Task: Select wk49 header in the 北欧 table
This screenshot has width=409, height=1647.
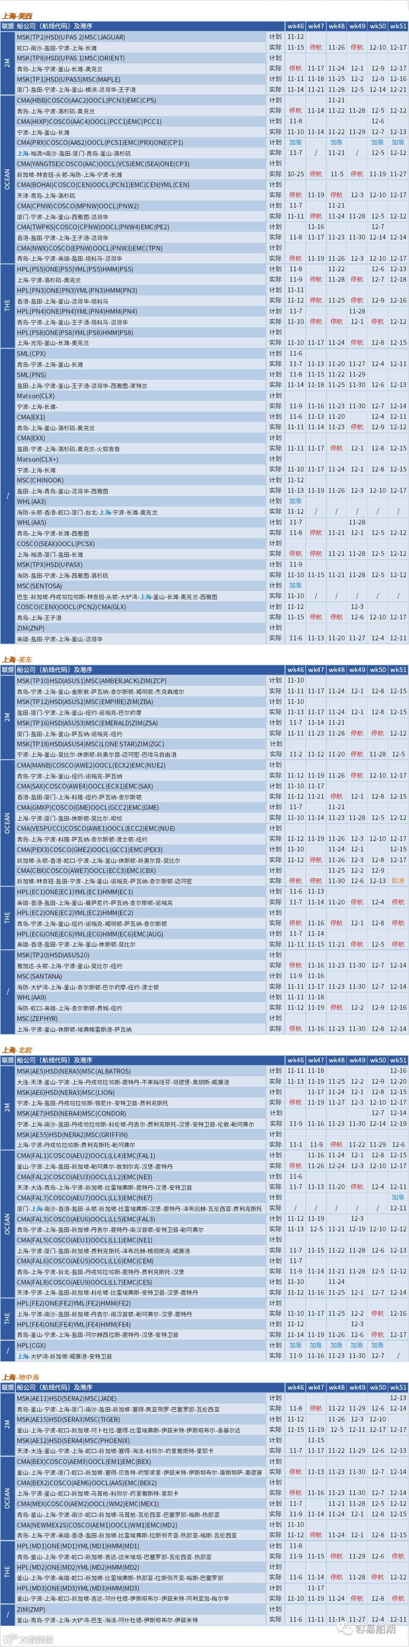Action: [357, 1060]
